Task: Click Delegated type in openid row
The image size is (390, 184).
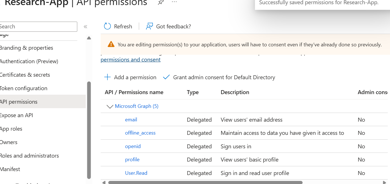Action: 199,146
